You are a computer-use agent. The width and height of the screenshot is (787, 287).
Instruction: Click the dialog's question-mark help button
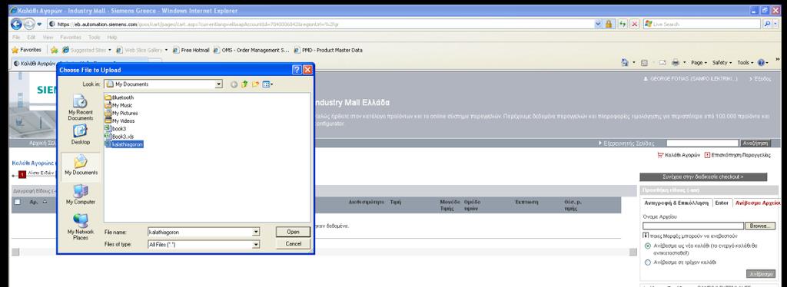pos(297,70)
